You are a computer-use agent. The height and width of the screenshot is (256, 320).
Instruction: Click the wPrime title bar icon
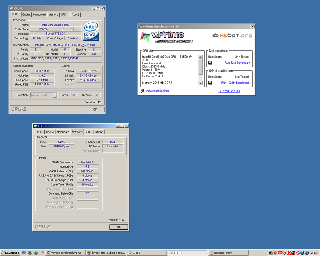tap(141, 26)
